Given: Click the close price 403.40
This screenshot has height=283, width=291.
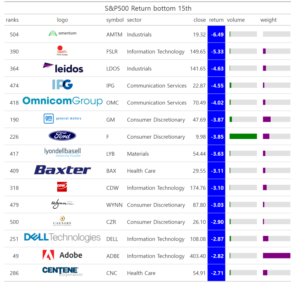Looking at the screenshot, I should click(198, 256).
